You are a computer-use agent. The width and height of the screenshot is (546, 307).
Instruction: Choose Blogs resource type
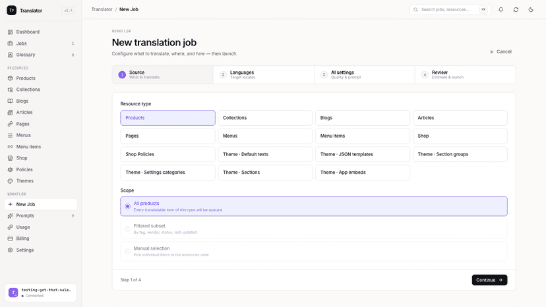(363, 118)
